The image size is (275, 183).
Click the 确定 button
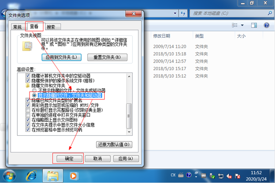tap(69, 159)
